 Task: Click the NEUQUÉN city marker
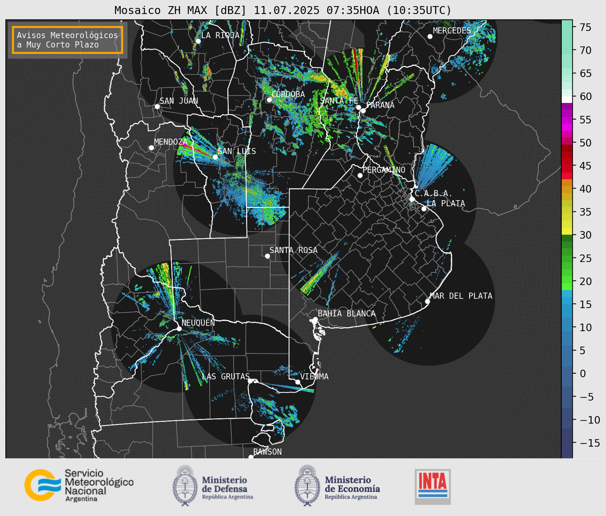coord(179,329)
